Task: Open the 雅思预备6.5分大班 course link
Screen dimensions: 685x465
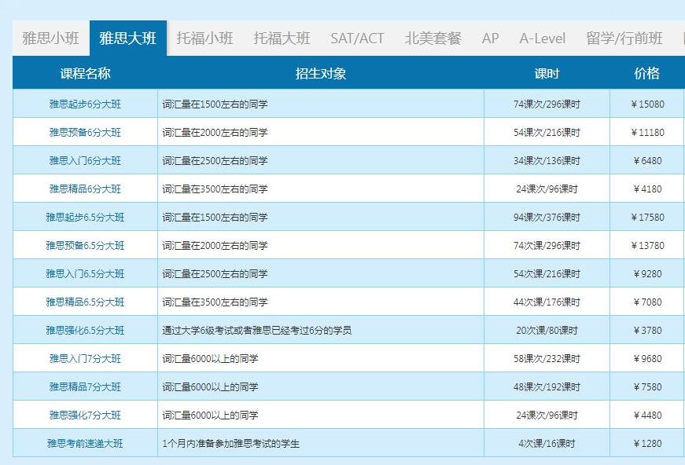Action: [85, 246]
